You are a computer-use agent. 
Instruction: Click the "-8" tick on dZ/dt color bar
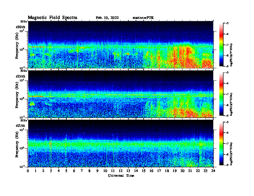click(227, 154)
